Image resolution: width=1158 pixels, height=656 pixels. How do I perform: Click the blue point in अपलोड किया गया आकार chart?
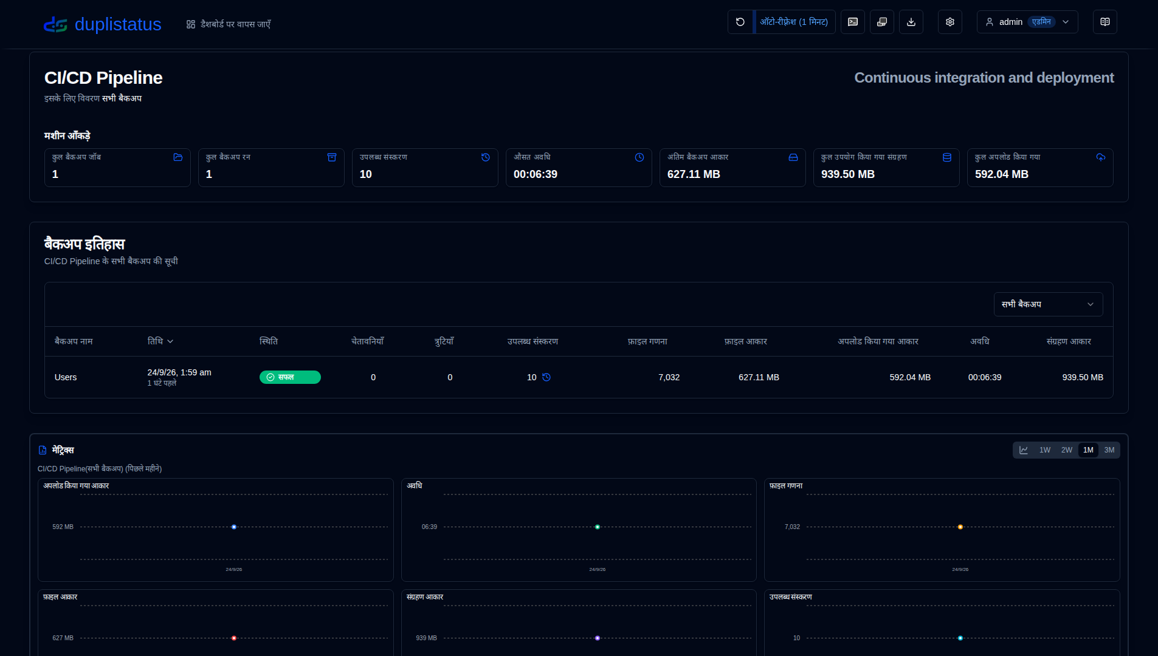tap(234, 527)
